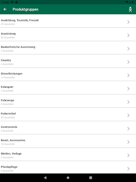
Task: Open the Dienstleistungen product group
Action: [x=68, y=74]
